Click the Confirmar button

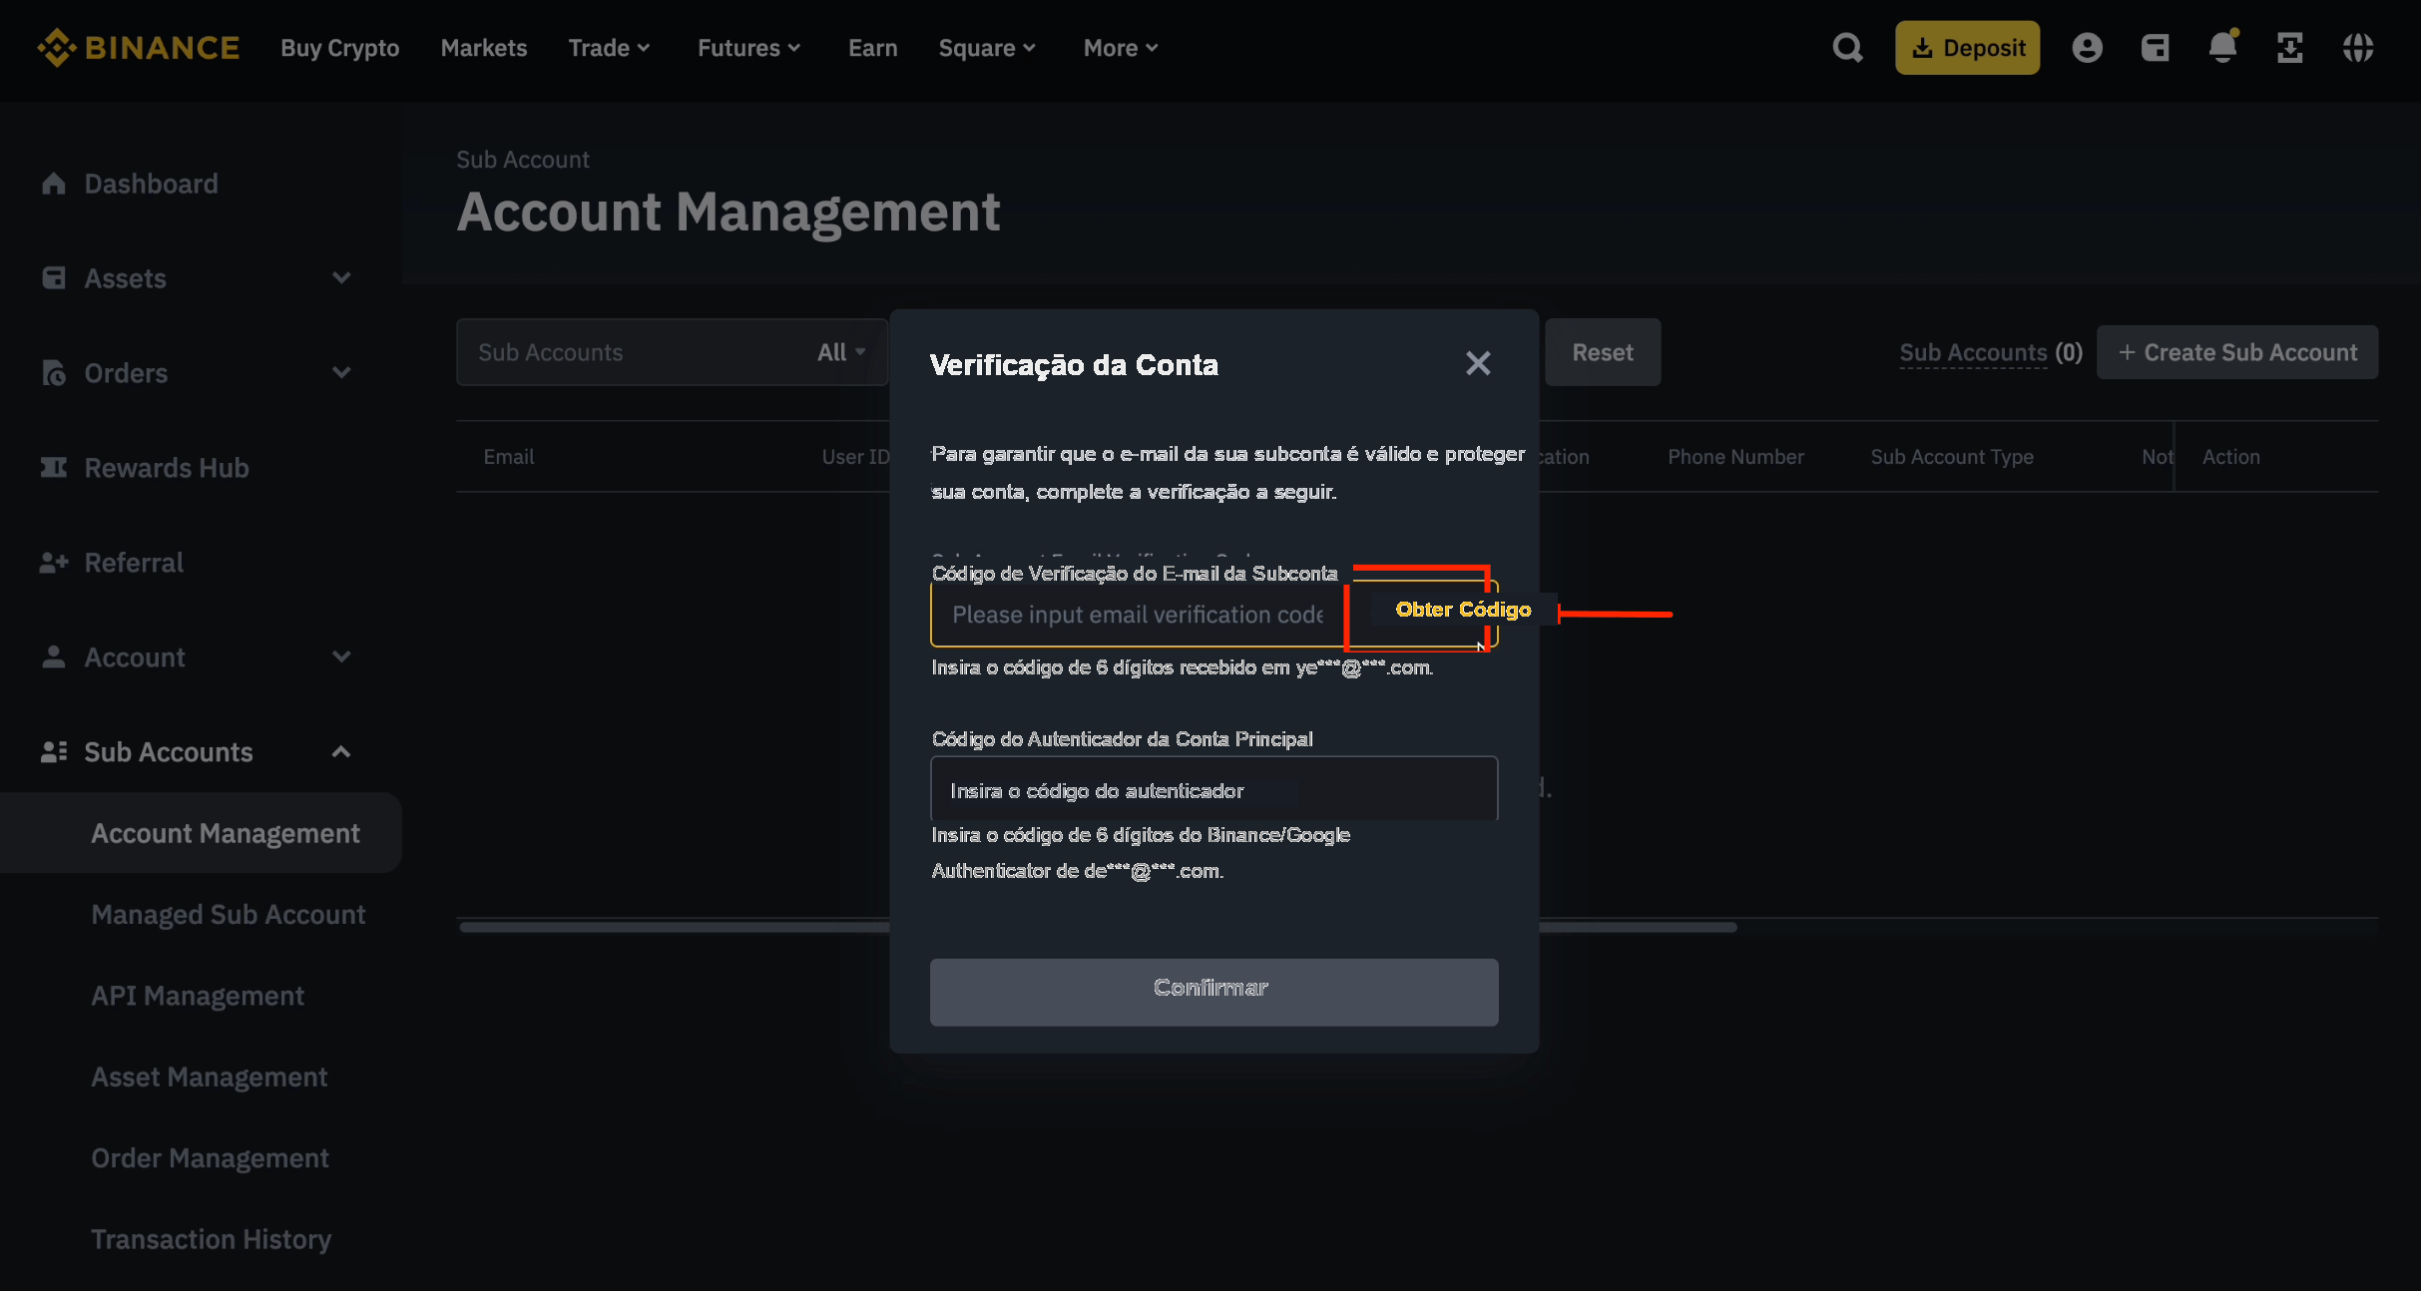point(1213,992)
